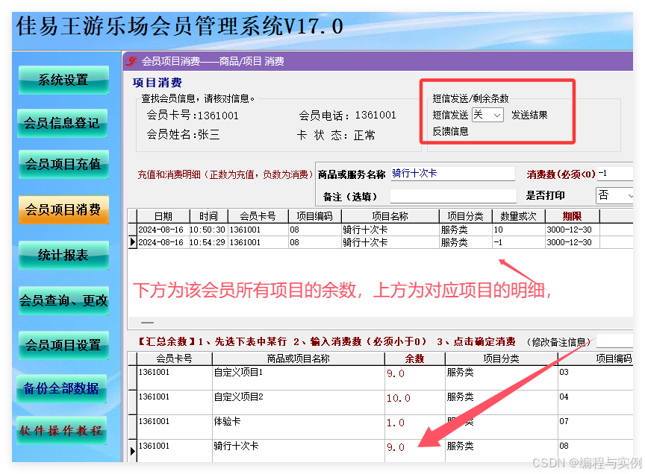This screenshot has height=474, width=645.
Task: Click the 商品或项目名称 column header
Action: click(298, 358)
